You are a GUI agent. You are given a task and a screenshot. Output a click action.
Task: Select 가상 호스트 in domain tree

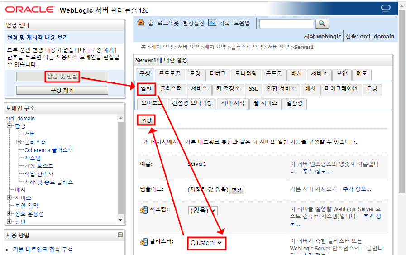pyautogui.click(x=39, y=166)
